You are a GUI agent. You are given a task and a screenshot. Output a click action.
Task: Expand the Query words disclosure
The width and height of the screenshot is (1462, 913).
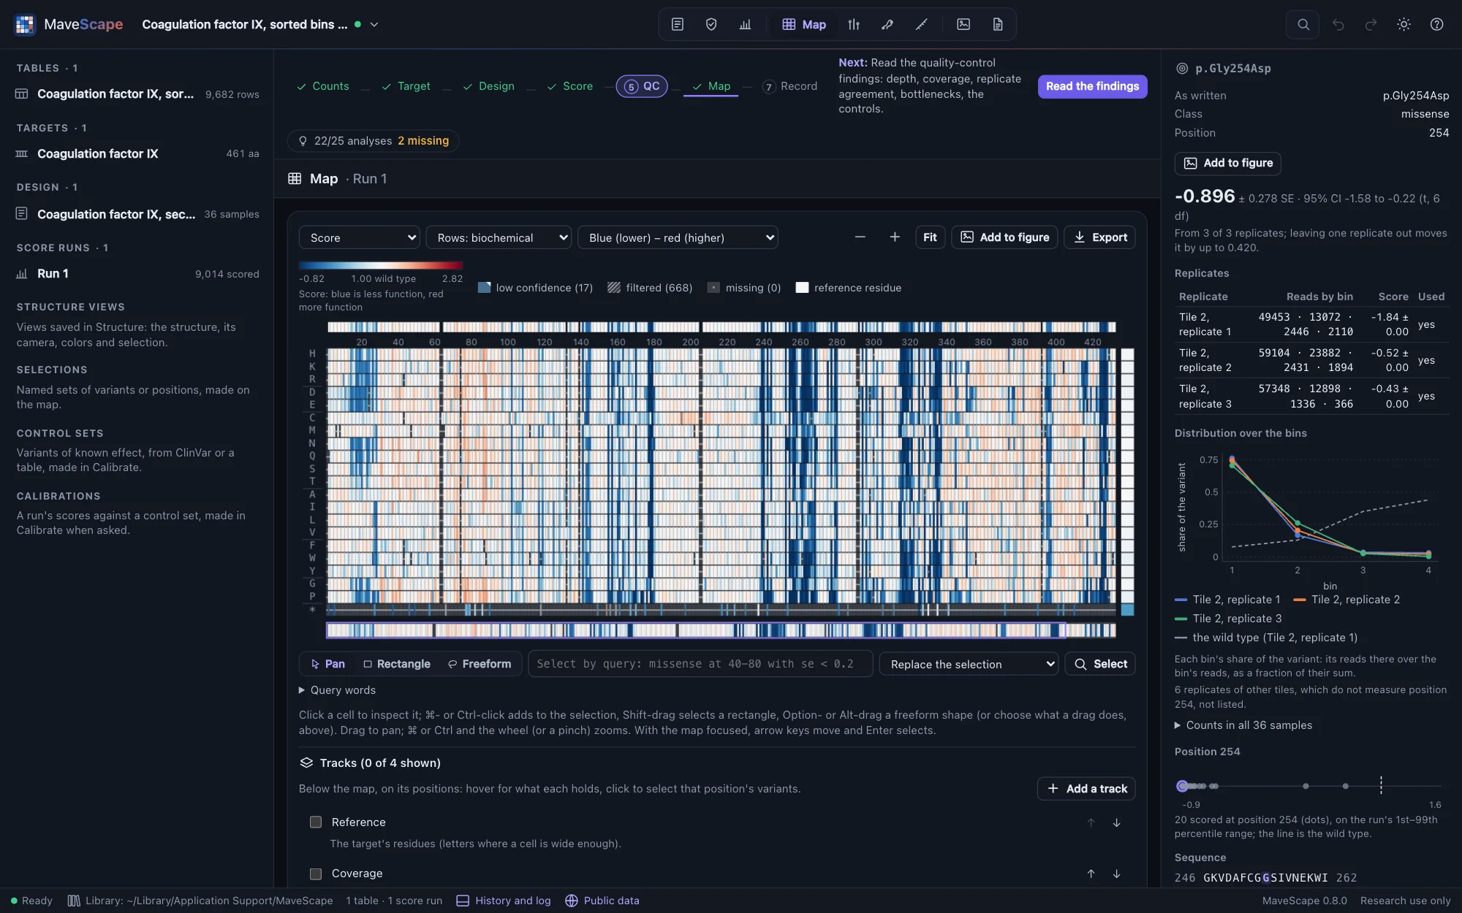pyautogui.click(x=338, y=690)
